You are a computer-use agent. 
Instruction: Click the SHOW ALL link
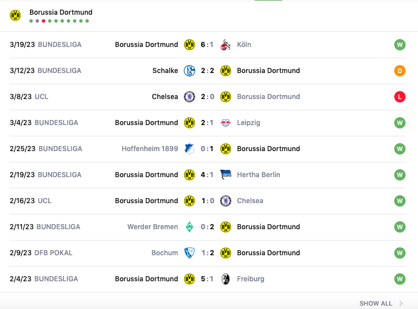(376, 303)
